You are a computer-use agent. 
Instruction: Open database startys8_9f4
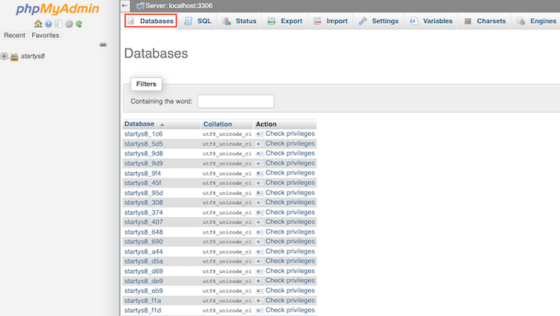[142, 173]
